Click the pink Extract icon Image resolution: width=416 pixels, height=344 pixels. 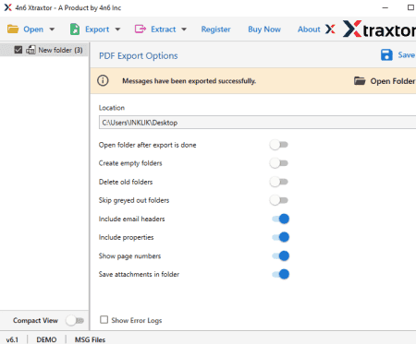pos(141,30)
